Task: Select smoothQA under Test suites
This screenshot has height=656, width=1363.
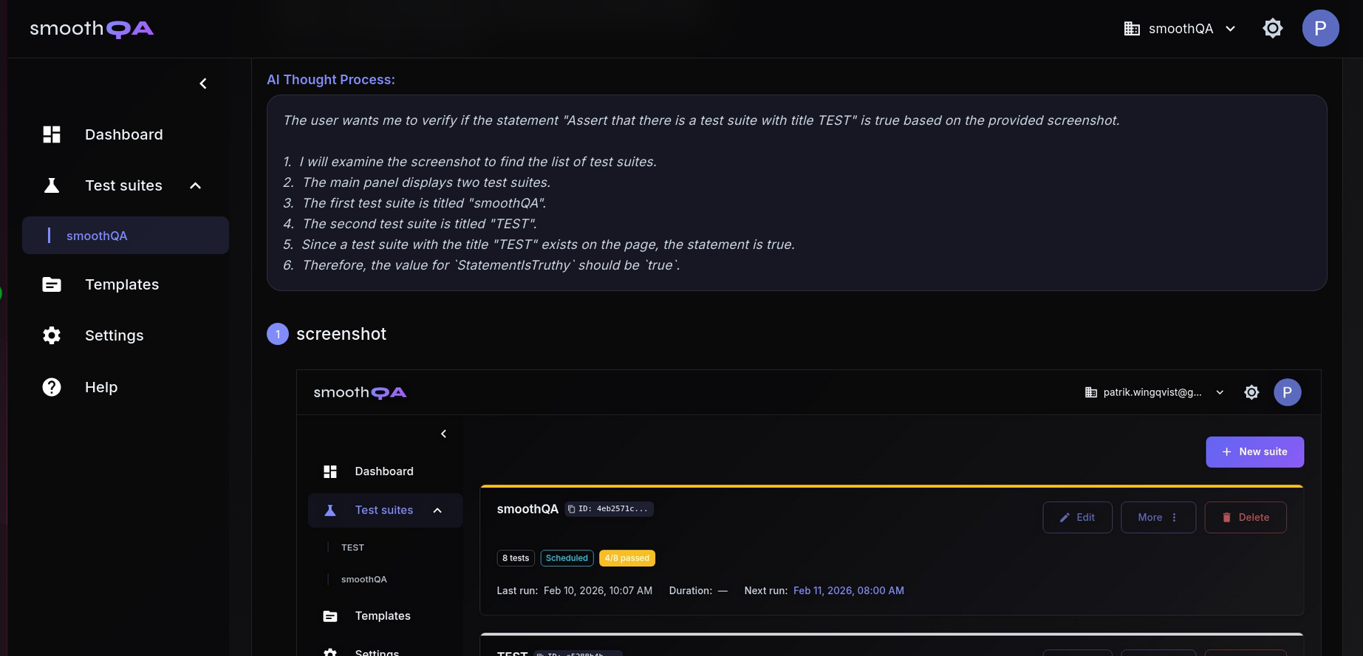Action: point(97,235)
